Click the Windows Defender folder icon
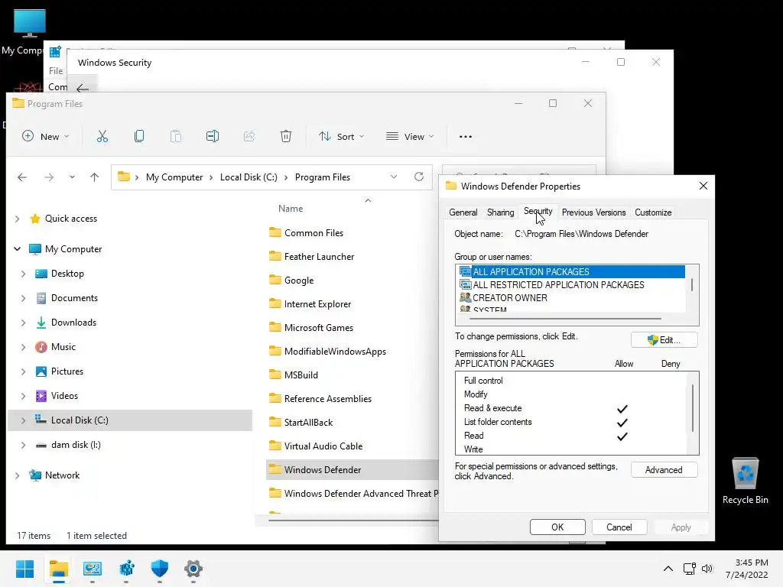 tap(275, 469)
